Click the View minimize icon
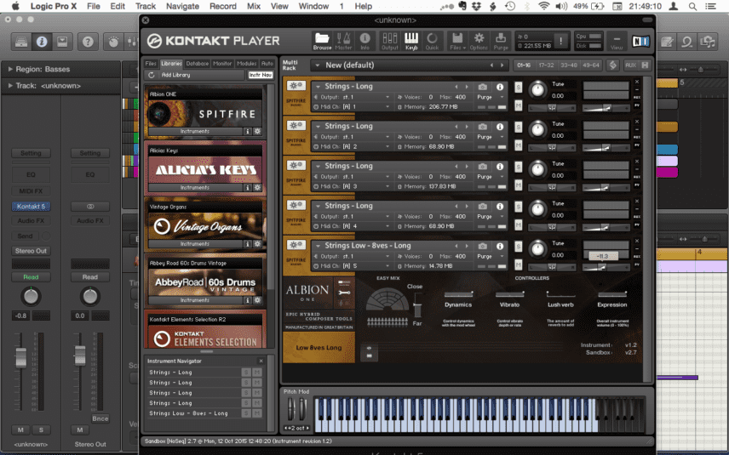The width and height of the screenshot is (729, 455). (617, 42)
